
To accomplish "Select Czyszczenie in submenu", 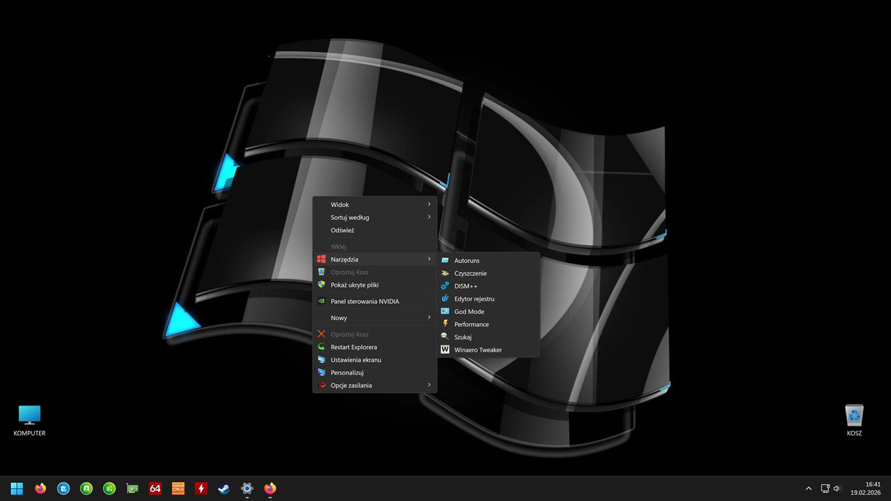I will click(x=489, y=273).
